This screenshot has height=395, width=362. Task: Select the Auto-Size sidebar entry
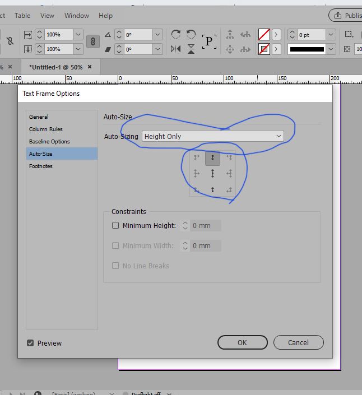tap(62, 154)
